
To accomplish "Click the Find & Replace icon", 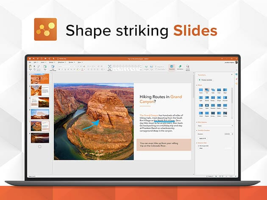I will pos(187,67).
